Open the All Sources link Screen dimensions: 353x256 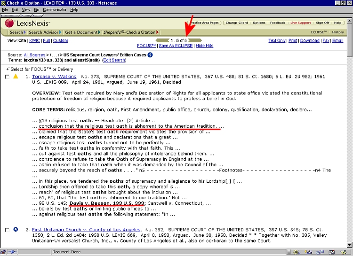pyautogui.click(x=35, y=55)
